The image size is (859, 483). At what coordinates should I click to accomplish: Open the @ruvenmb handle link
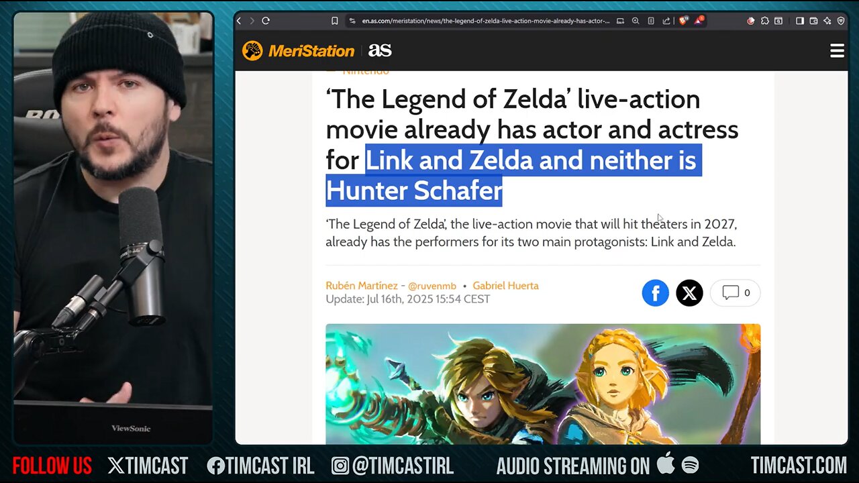[432, 286]
